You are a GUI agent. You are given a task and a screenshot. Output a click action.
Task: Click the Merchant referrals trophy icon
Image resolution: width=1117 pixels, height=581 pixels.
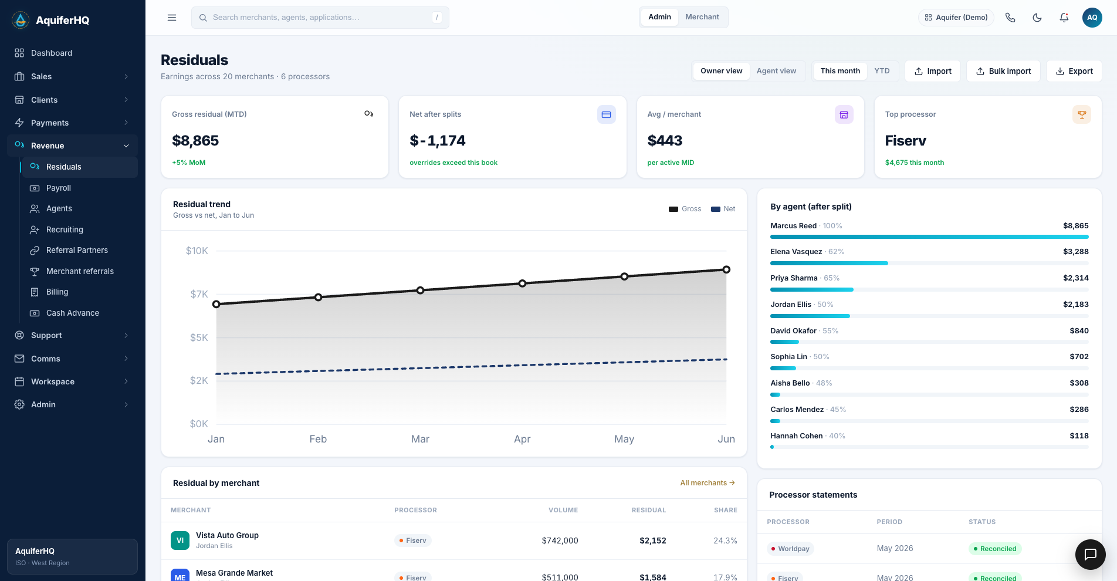35,271
